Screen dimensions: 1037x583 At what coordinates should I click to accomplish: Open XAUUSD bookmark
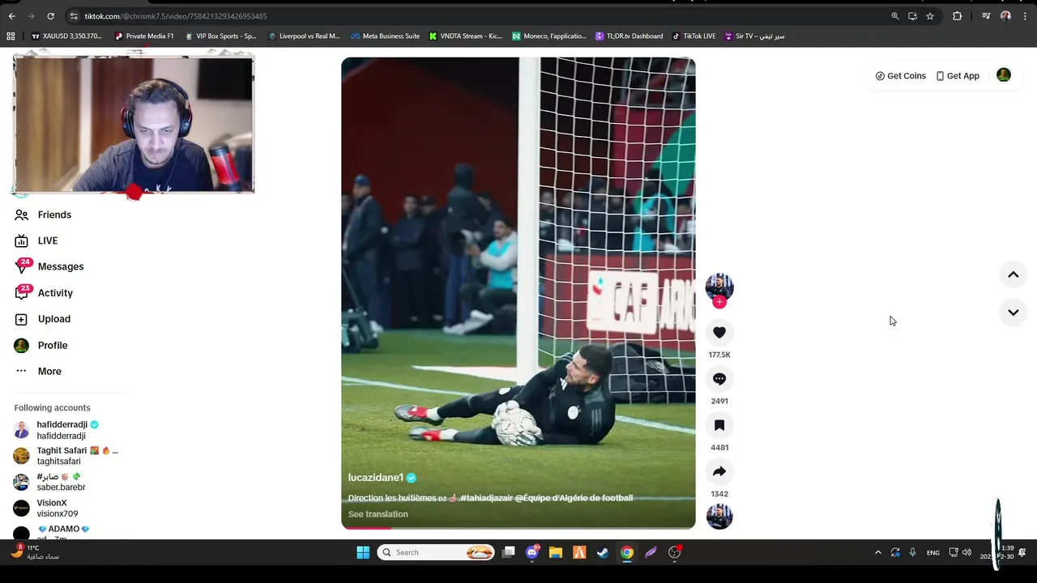66,36
